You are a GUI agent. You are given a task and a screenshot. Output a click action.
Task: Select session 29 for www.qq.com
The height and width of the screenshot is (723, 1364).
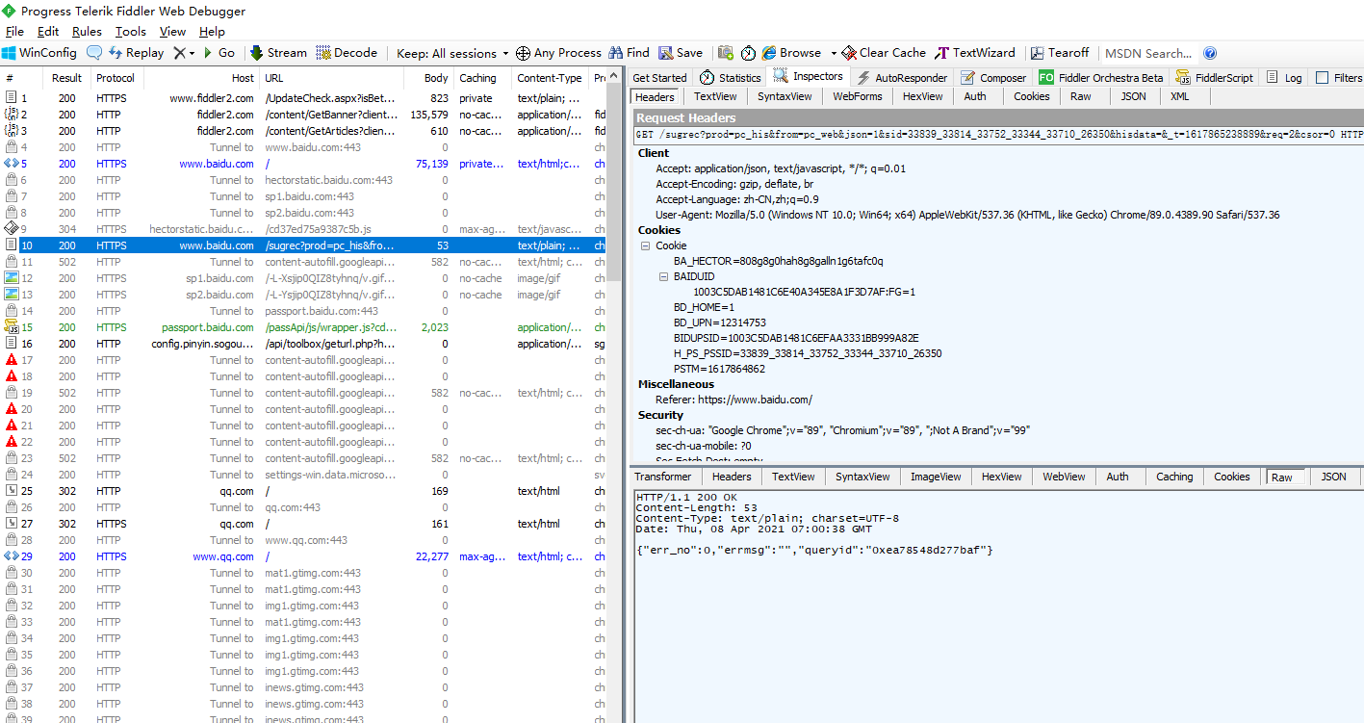coord(223,556)
